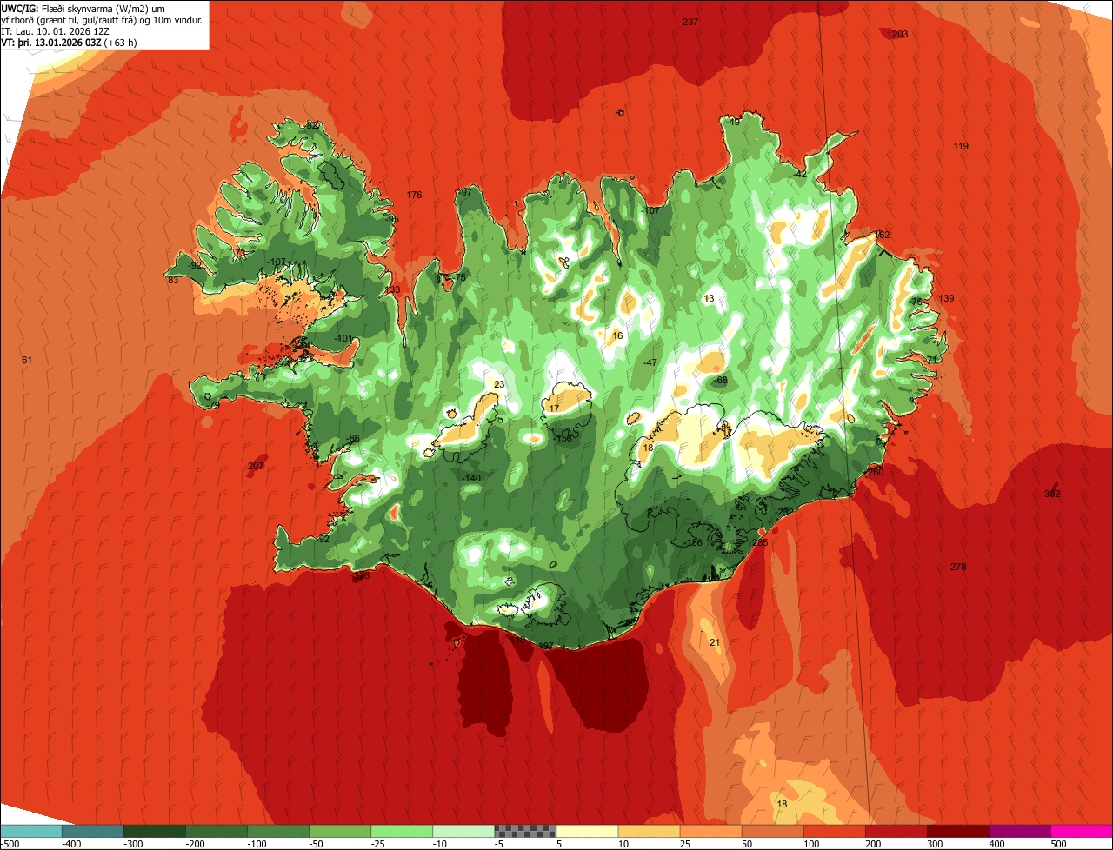Screen dimensions: 1113x850
Task: Pick the purple 400 to 500 legend swatch
Action: pos(1020,831)
